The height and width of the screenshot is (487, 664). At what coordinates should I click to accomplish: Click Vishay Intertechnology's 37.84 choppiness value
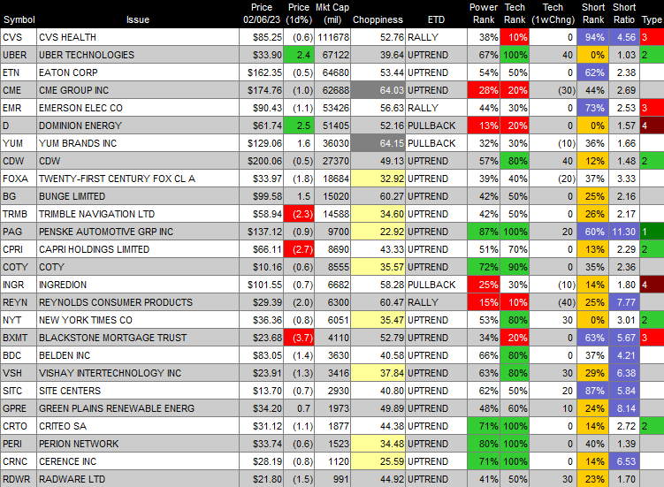pos(378,374)
